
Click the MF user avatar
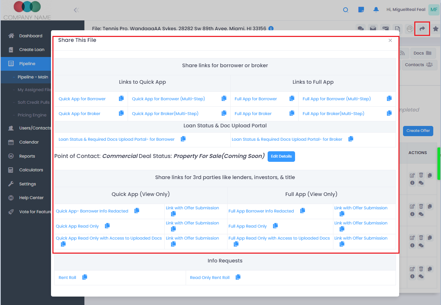tap(434, 10)
